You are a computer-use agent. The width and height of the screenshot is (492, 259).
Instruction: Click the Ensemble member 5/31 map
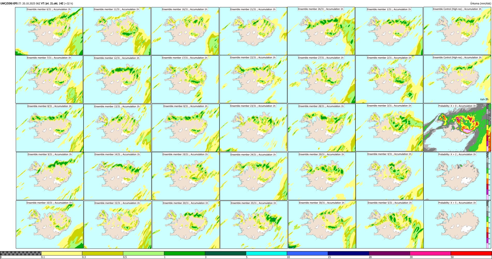[390, 225]
